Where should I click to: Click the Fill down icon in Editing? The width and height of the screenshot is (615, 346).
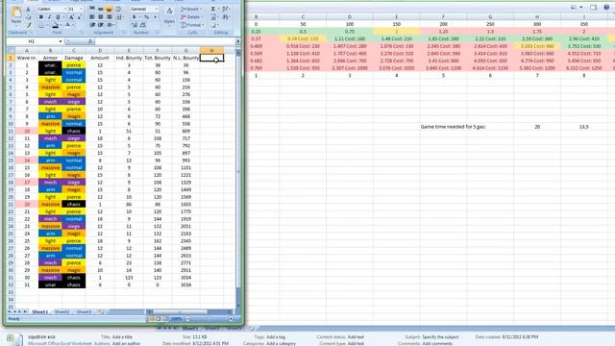(213, 17)
